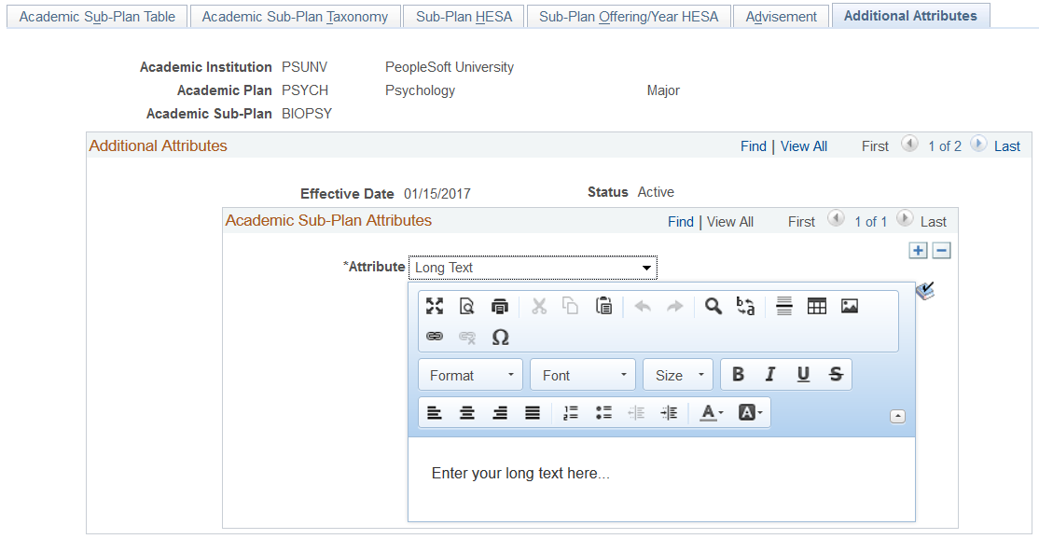Select the Maximize editor icon
1039x539 pixels.
(435, 306)
